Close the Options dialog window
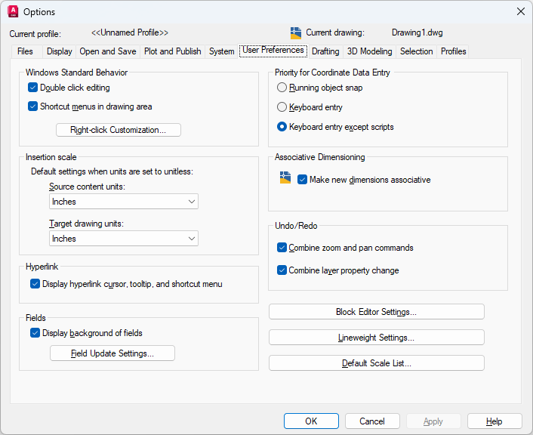Image resolution: width=533 pixels, height=435 pixels. coord(520,11)
